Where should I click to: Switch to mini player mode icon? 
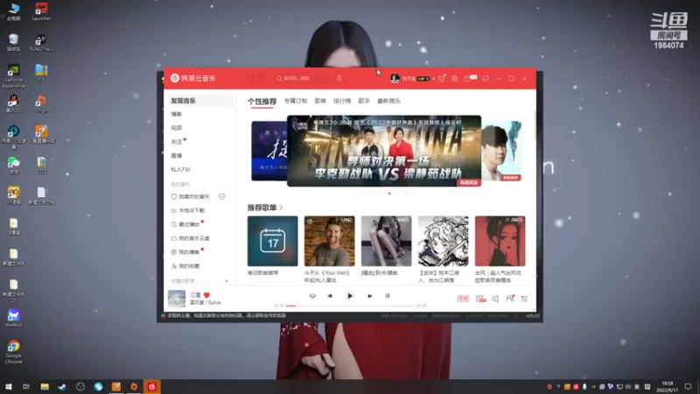click(x=486, y=78)
